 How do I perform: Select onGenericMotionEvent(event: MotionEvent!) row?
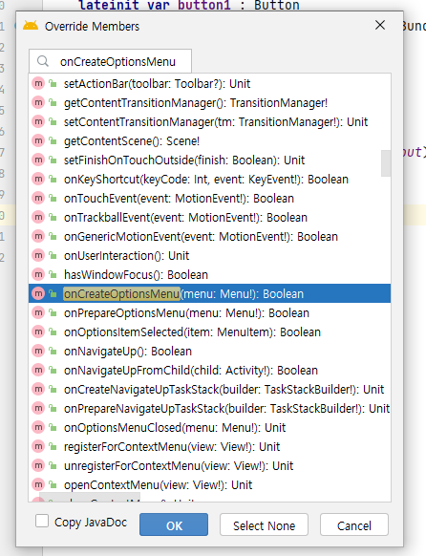[x=209, y=237]
